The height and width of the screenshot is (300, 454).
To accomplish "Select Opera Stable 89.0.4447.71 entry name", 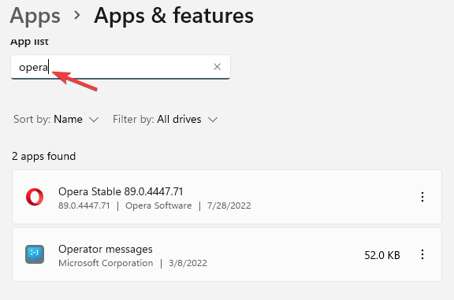I will tap(121, 191).
